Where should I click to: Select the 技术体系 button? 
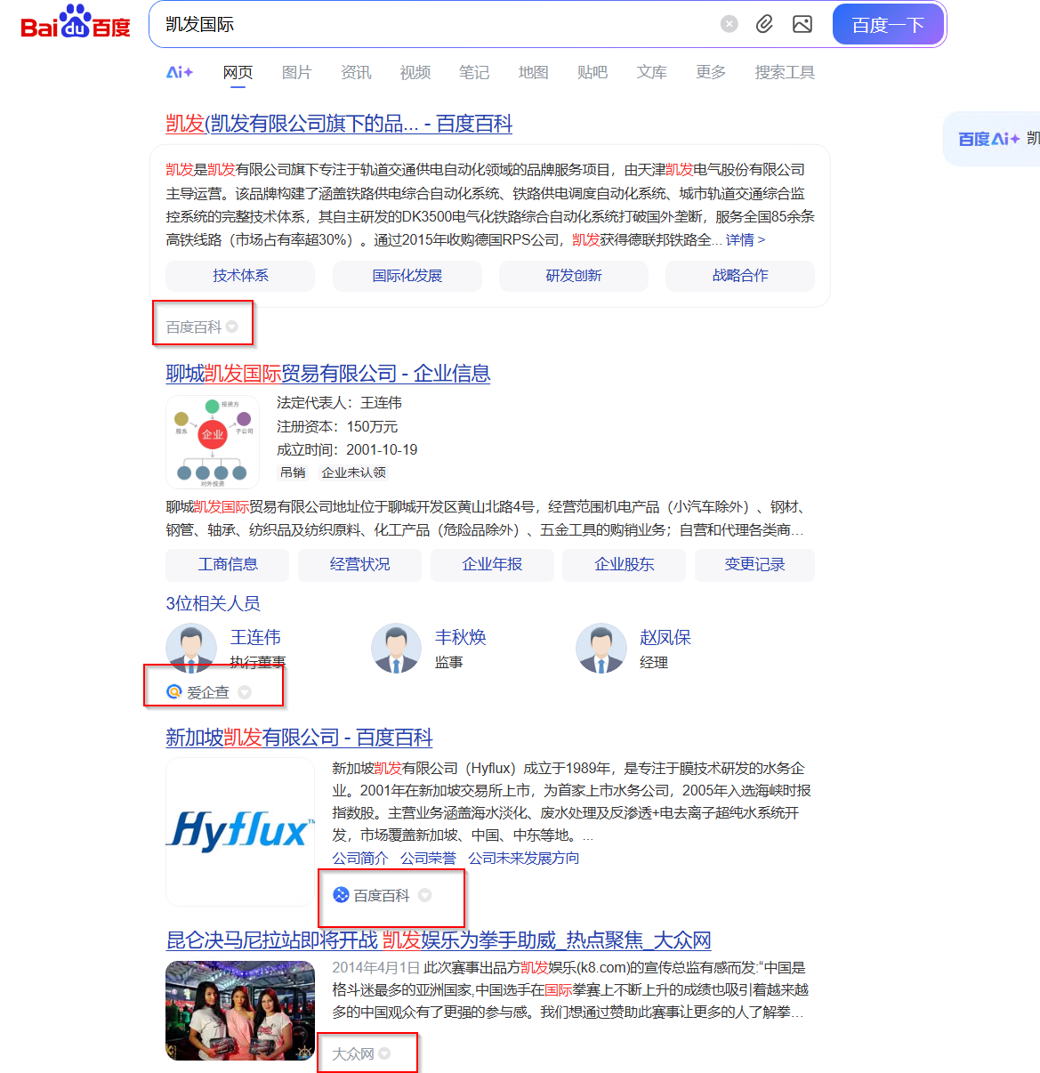tap(240, 276)
